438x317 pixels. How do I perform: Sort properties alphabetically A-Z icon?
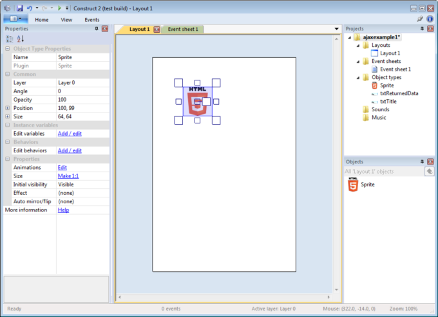pyautogui.click(x=21, y=39)
